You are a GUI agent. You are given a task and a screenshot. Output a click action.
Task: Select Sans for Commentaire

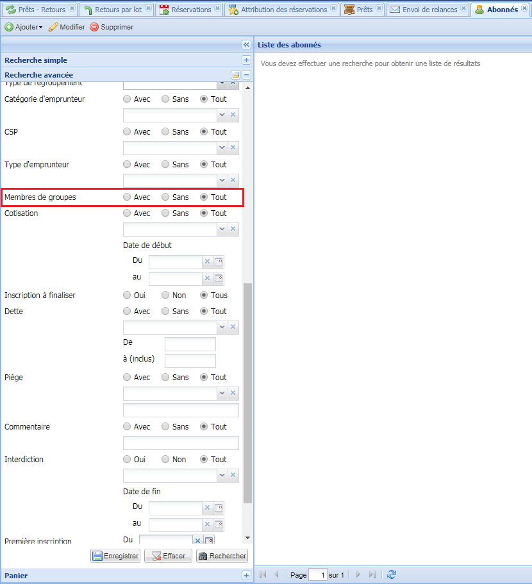click(x=165, y=427)
